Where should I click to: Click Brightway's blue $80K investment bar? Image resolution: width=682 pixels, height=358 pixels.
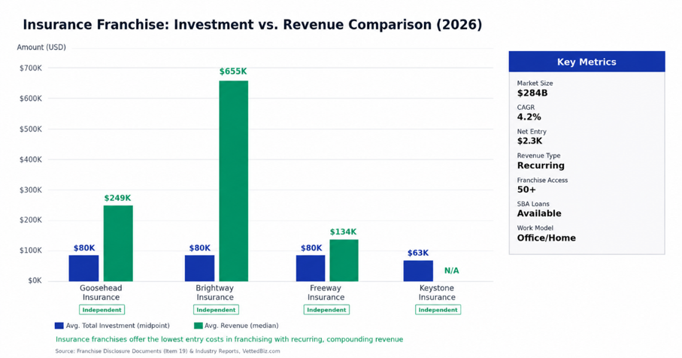point(200,268)
